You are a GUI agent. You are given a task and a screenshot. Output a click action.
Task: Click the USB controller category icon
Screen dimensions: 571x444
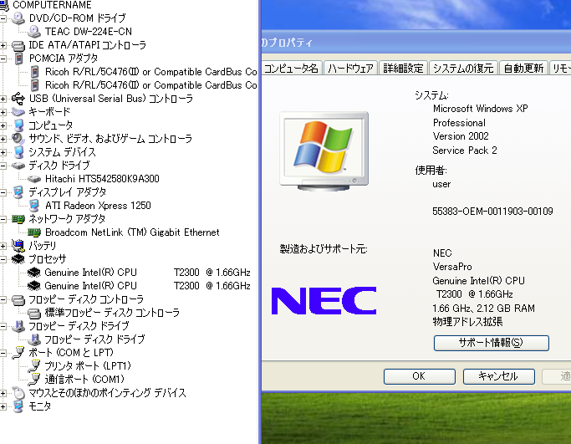pos(18,99)
